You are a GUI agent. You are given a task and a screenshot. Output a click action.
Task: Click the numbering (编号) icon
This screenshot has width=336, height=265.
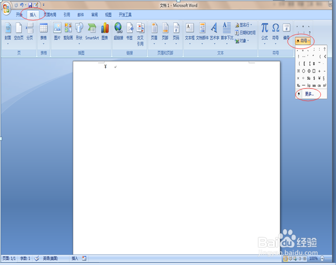[286, 28]
